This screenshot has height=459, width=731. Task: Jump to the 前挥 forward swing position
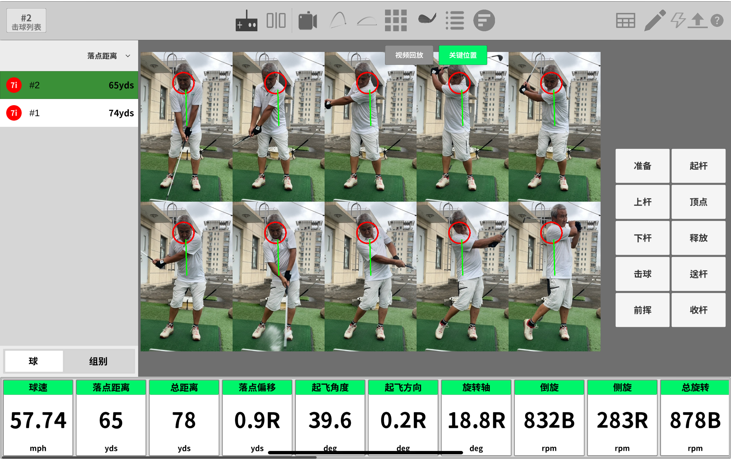(642, 310)
